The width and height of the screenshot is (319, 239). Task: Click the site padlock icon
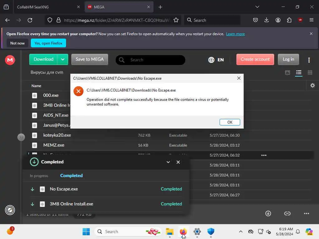point(59,20)
